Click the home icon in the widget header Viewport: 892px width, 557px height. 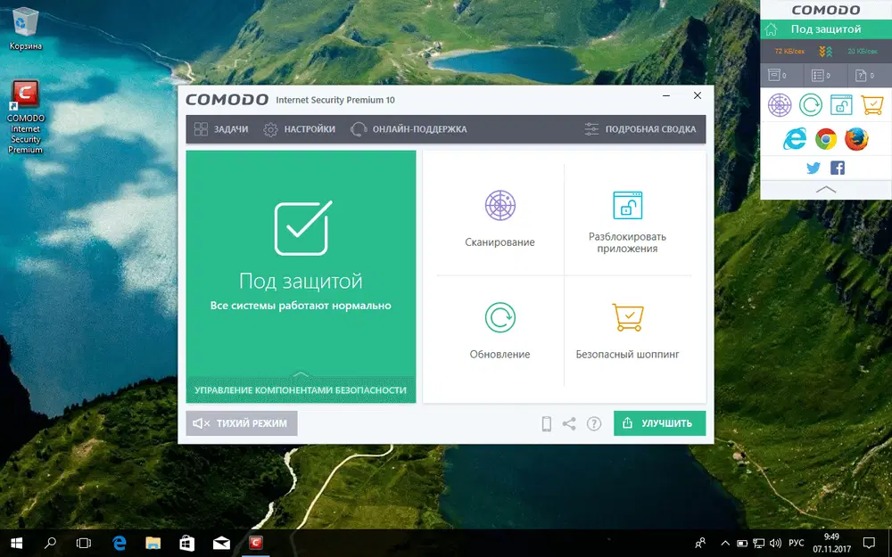(772, 29)
